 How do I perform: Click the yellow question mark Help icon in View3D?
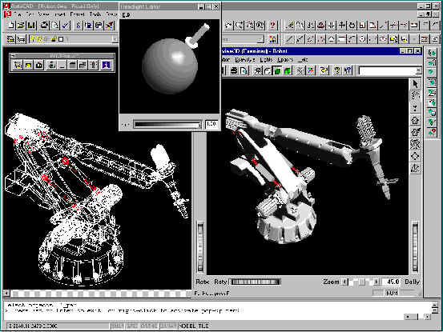(x=336, y=70)
